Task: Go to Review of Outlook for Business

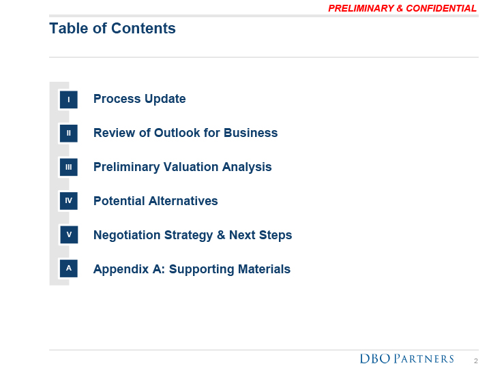Action: coord(185,133)
